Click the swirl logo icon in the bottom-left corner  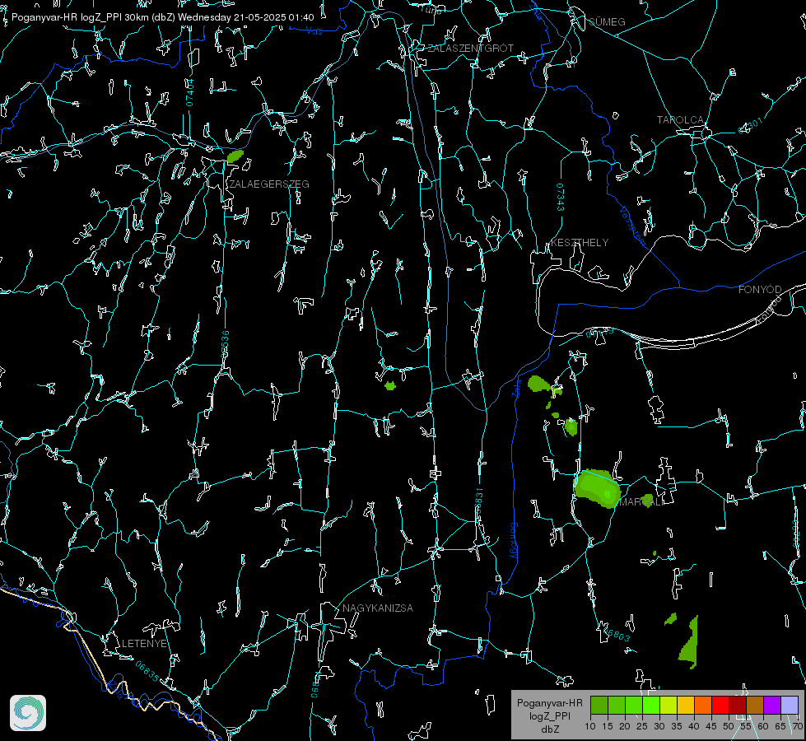point(28,713)
